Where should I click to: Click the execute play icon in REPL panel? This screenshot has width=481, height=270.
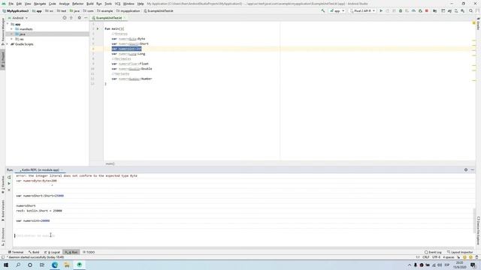[9, 183]
